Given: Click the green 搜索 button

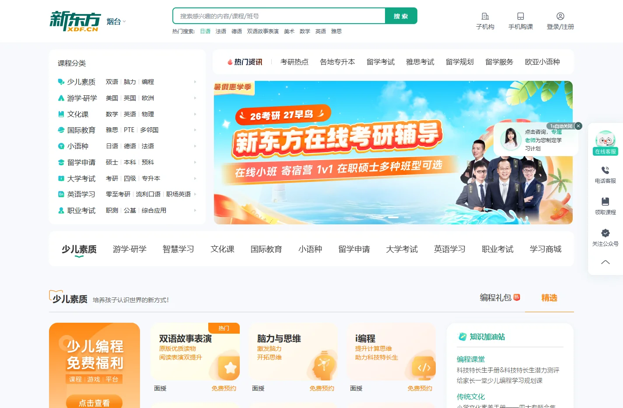Looking at the screenshot, I should point(401,16).
